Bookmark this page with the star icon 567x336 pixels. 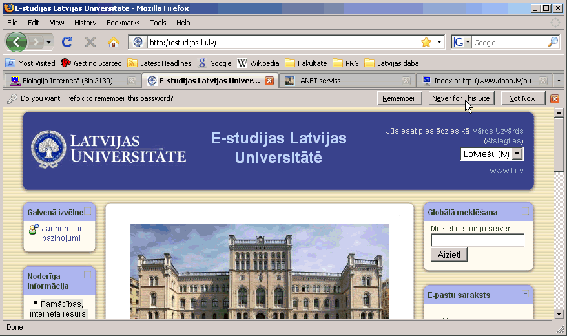click(x=426, y=42)
